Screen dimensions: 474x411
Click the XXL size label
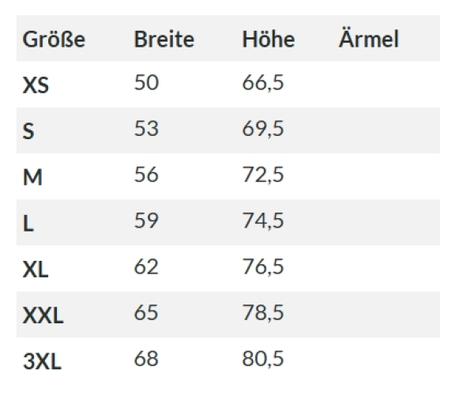(x=43, y=315)
